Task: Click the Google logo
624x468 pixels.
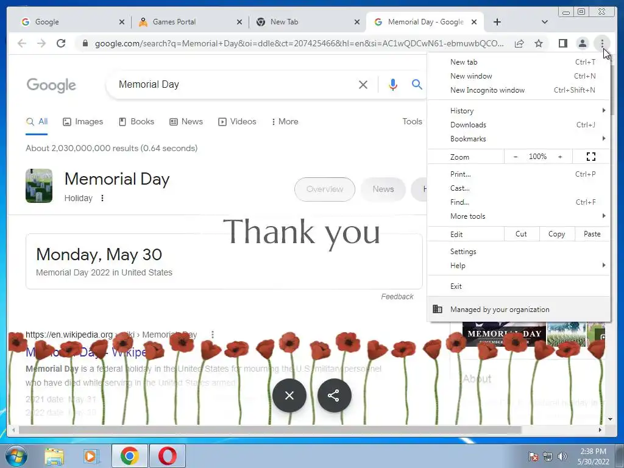Action: pyautogui.click(x=51, y=85)
